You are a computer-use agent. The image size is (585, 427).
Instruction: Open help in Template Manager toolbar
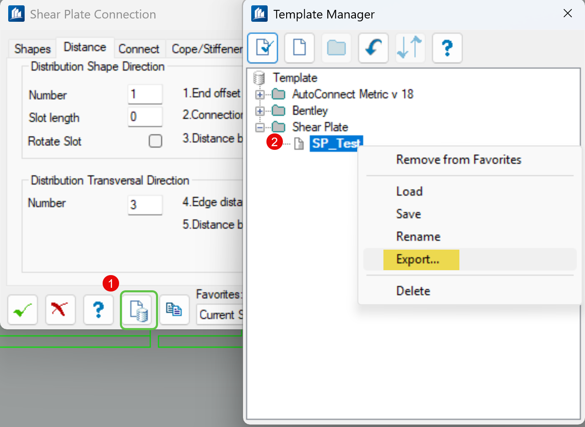(x=447, y=48)
